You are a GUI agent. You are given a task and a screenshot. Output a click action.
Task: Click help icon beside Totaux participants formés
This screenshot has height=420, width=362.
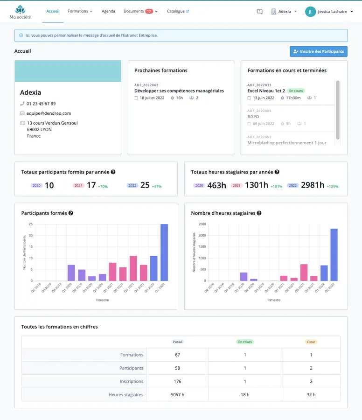pyautogui.click(x=113, y=172)
